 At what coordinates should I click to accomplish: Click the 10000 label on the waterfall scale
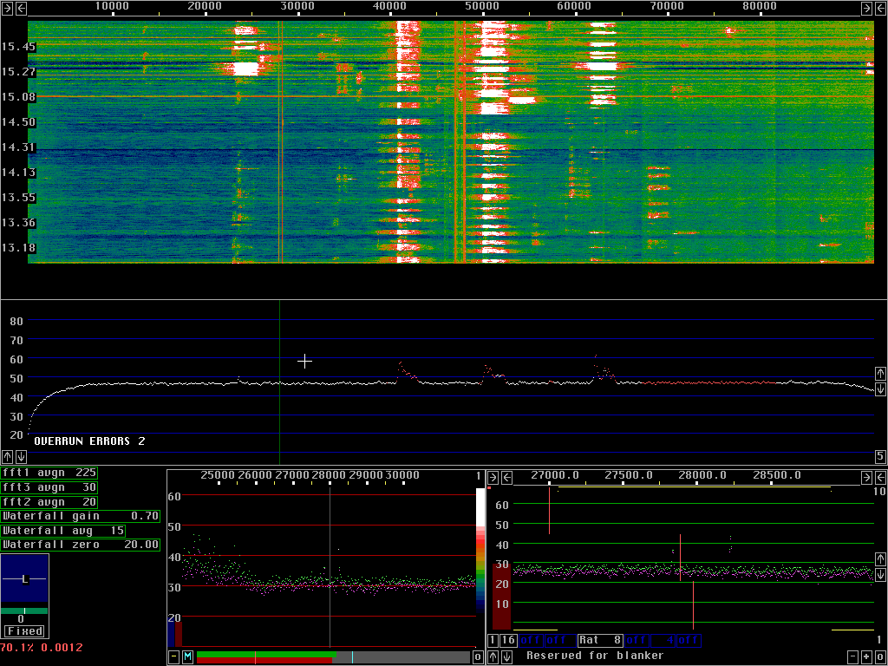pyautogui.click(x=112, y=6)
